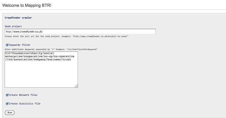
Task: Click inside the keywords text area
Action: [x=41, y=70]
